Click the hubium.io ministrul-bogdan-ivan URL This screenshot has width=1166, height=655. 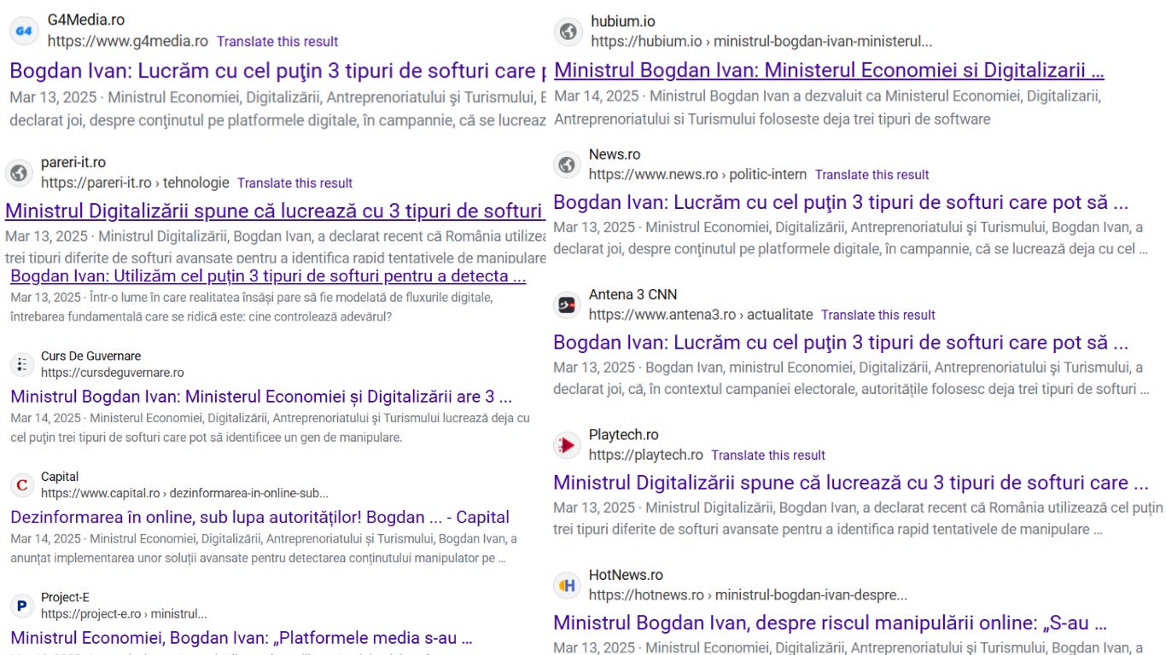761,41
